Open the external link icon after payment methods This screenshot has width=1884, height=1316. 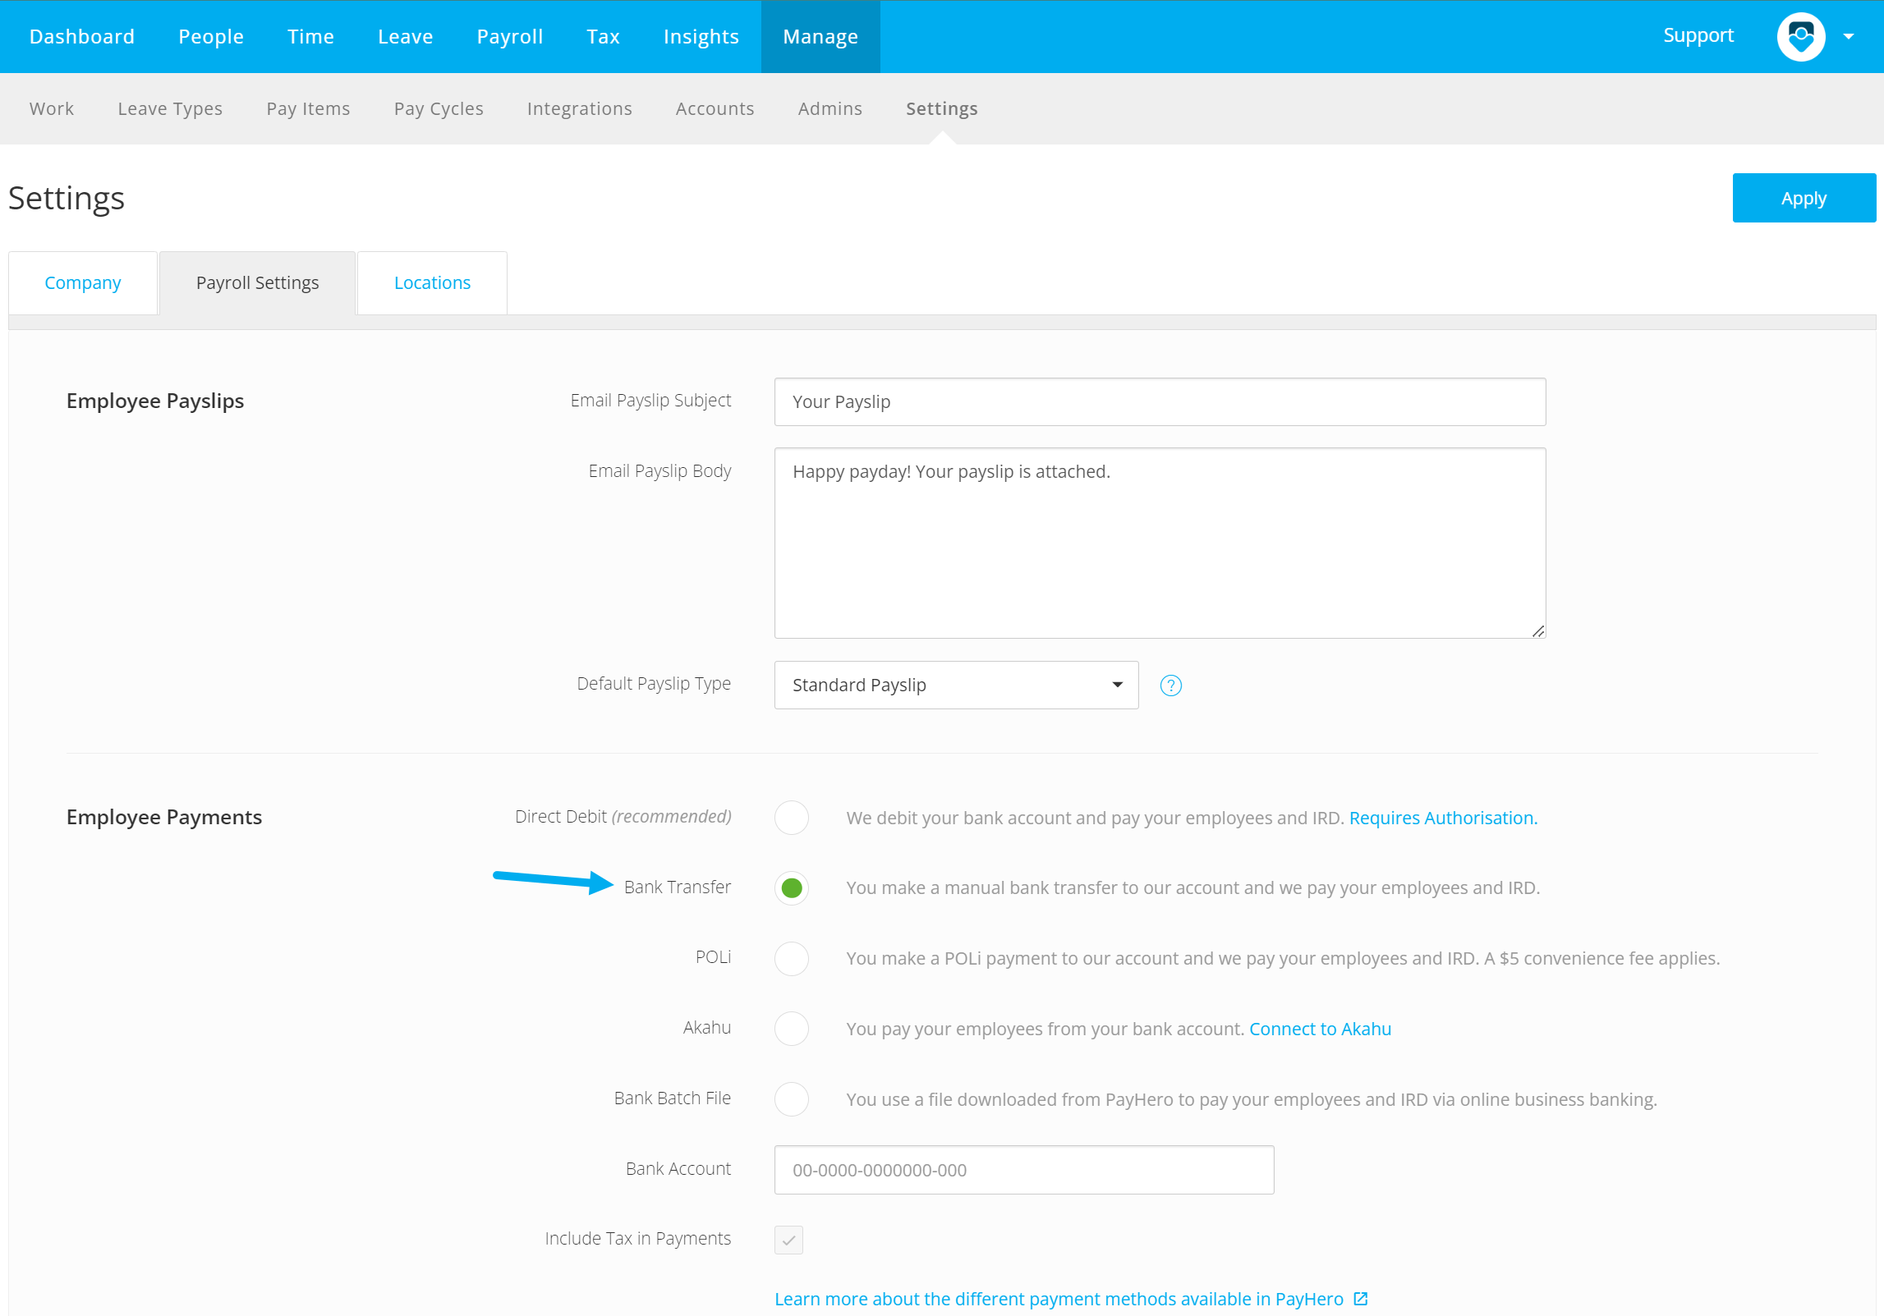click(1361, 1299)
